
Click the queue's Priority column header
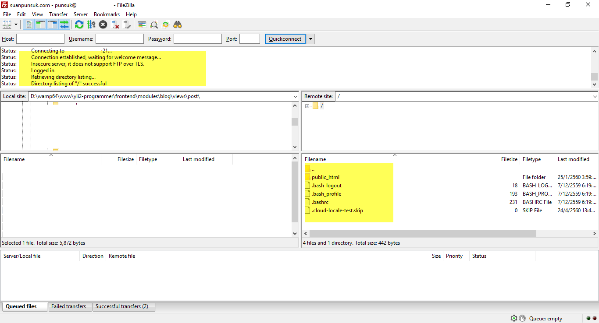point(456,256)
